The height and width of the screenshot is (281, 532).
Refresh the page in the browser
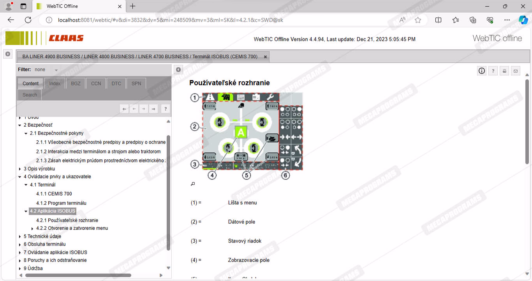point(28,20)
